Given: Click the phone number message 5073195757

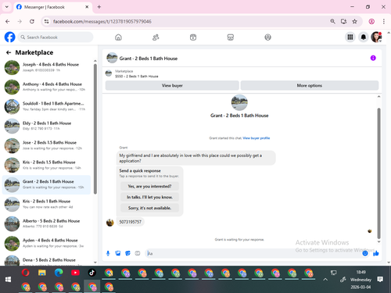Looking at the screenshot, I should coord(130,222).
